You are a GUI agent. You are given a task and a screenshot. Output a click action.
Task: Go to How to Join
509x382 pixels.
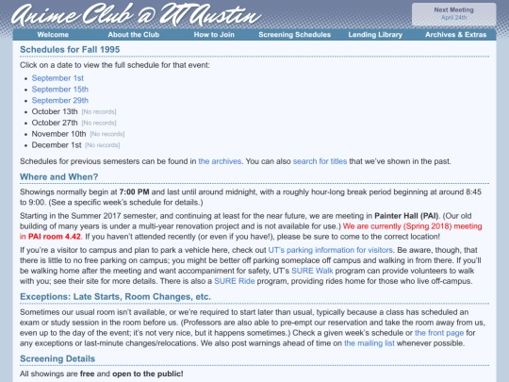pos(214,35)
